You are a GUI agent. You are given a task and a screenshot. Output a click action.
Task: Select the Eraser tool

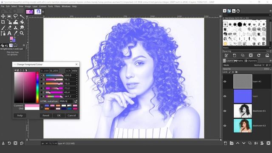(9, 28)
